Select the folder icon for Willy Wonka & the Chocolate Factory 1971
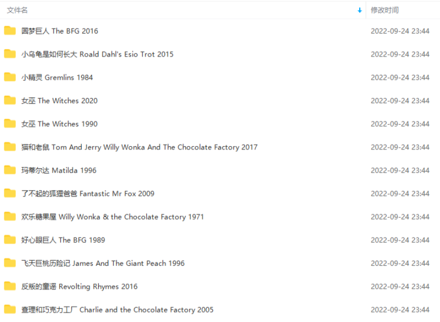Viewport: 440px width, 322px height. [10, 217]
